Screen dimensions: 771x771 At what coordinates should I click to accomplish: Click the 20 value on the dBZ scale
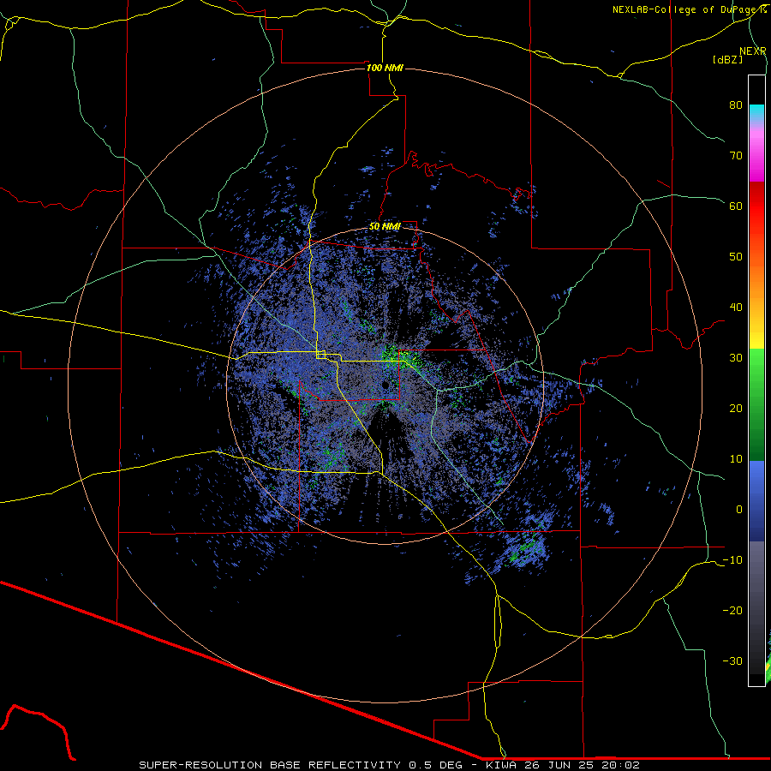tap(736, 408)
